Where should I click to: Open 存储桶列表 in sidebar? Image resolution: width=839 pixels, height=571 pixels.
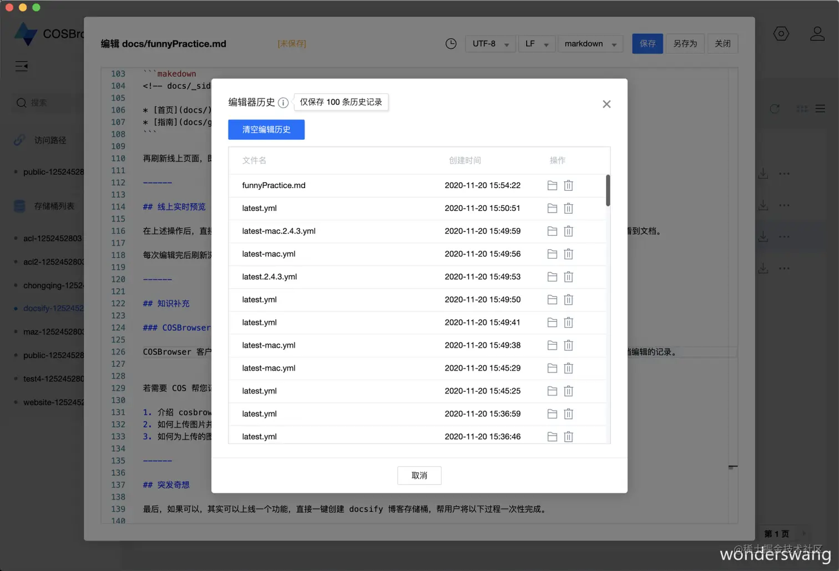point(54,206)
